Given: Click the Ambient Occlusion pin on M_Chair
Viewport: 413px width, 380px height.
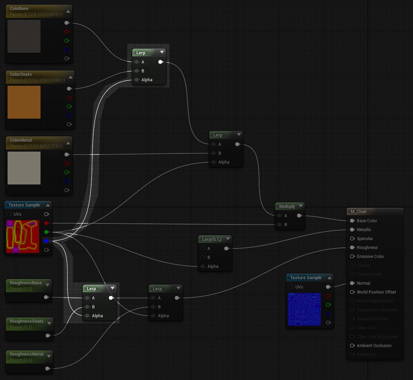Looking at the screenshot, I should pos(352,345).
